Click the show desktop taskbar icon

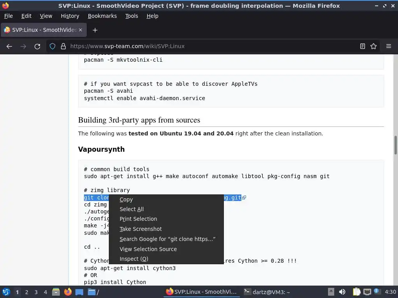coord(79,292)
